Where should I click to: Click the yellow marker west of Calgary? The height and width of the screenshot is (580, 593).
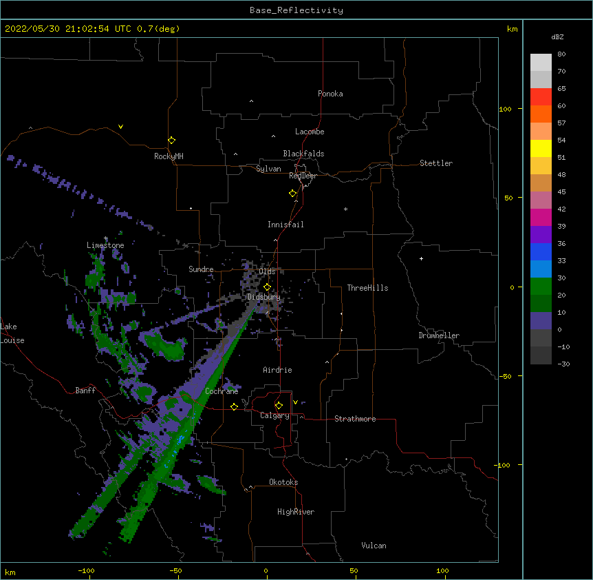(x=234, y=406)
